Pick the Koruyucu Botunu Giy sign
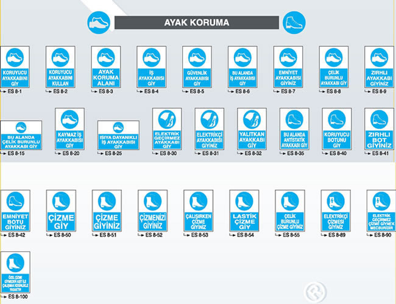This screenshot has width=396, height=304. [337, 129]
